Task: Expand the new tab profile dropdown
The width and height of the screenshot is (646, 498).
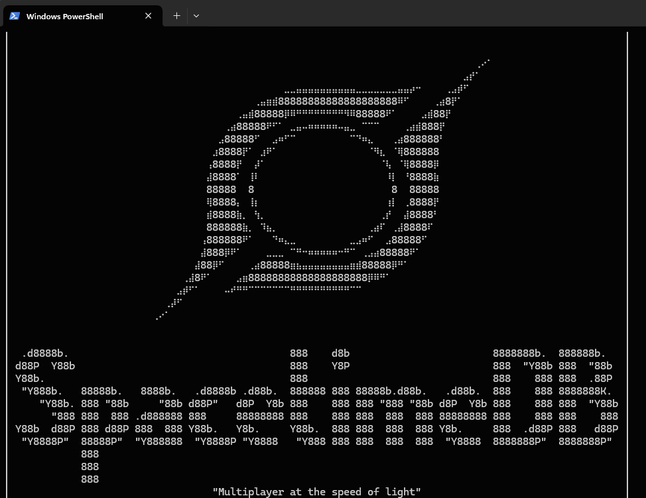Action: click(x=196, y=16)
